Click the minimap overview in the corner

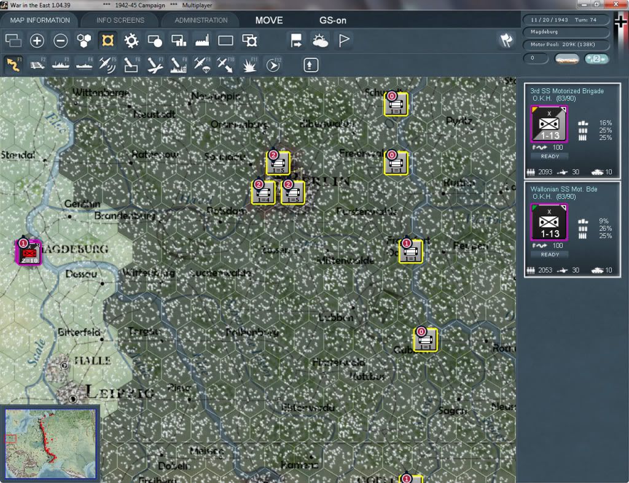coord(50,444)
